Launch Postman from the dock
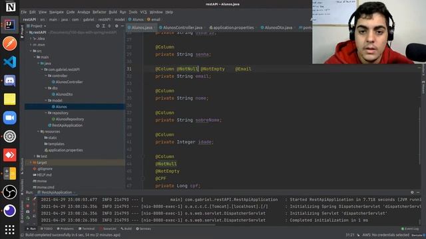The height and width of the screenshot is (239, 426). click(9, 43)
